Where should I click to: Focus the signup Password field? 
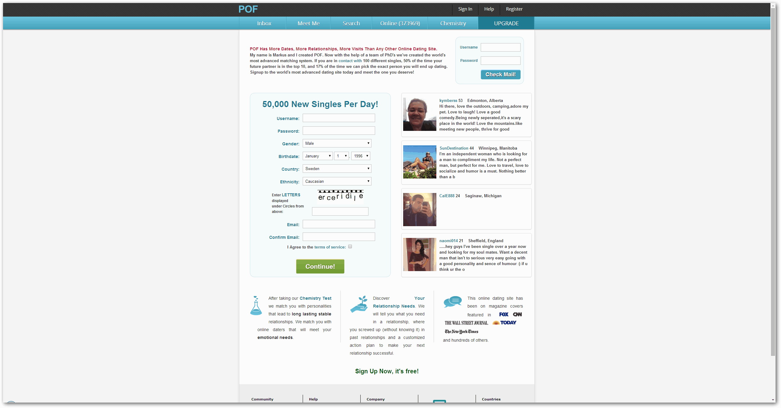coord(339,131)
